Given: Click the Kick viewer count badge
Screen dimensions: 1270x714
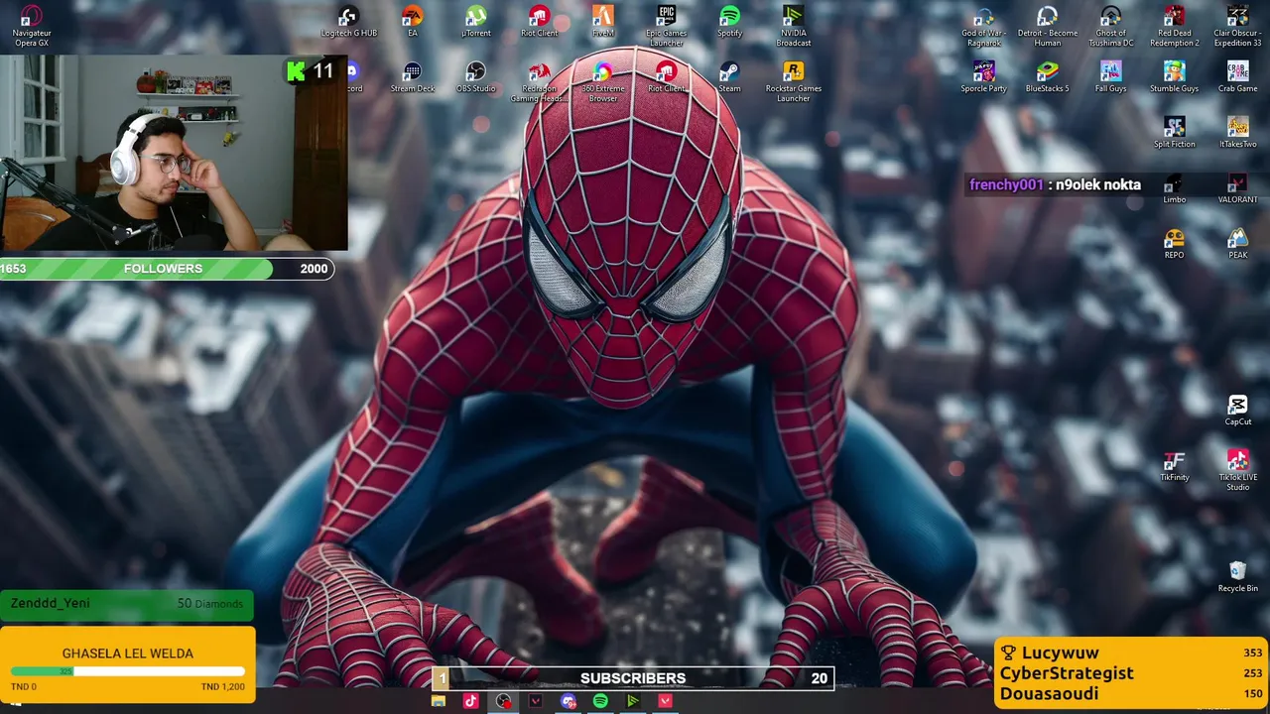Looking at the screenshot, I should tap(310, 70).
